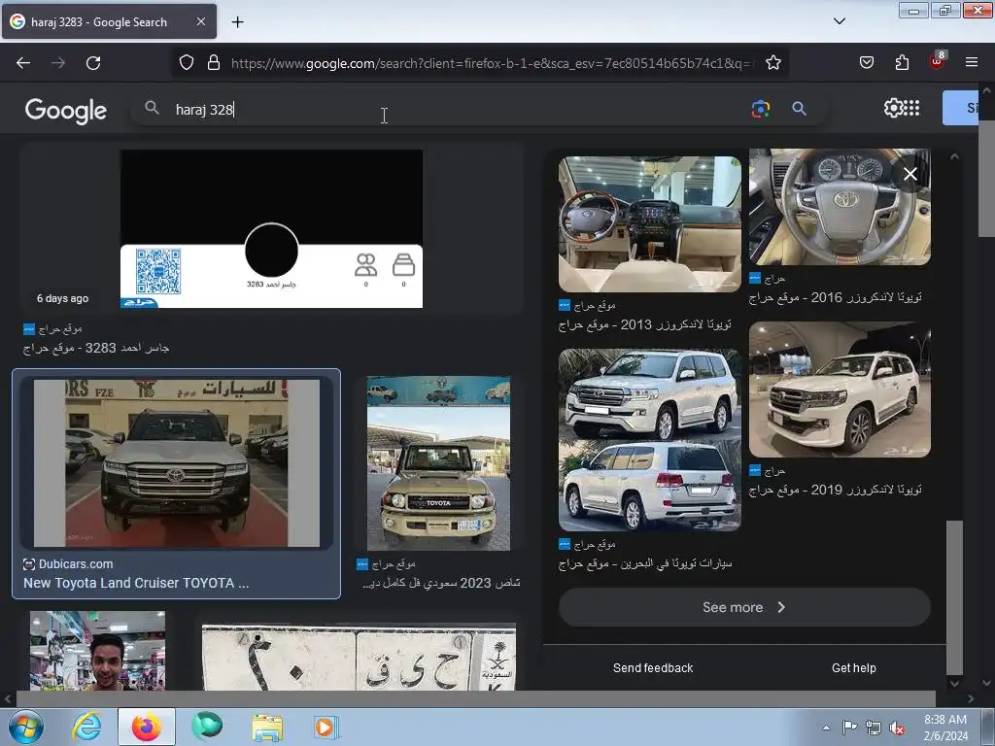Open the جاسر احمد 3283 result title
The width and height of the screenshot is (995, 746).
pos(96,349)
